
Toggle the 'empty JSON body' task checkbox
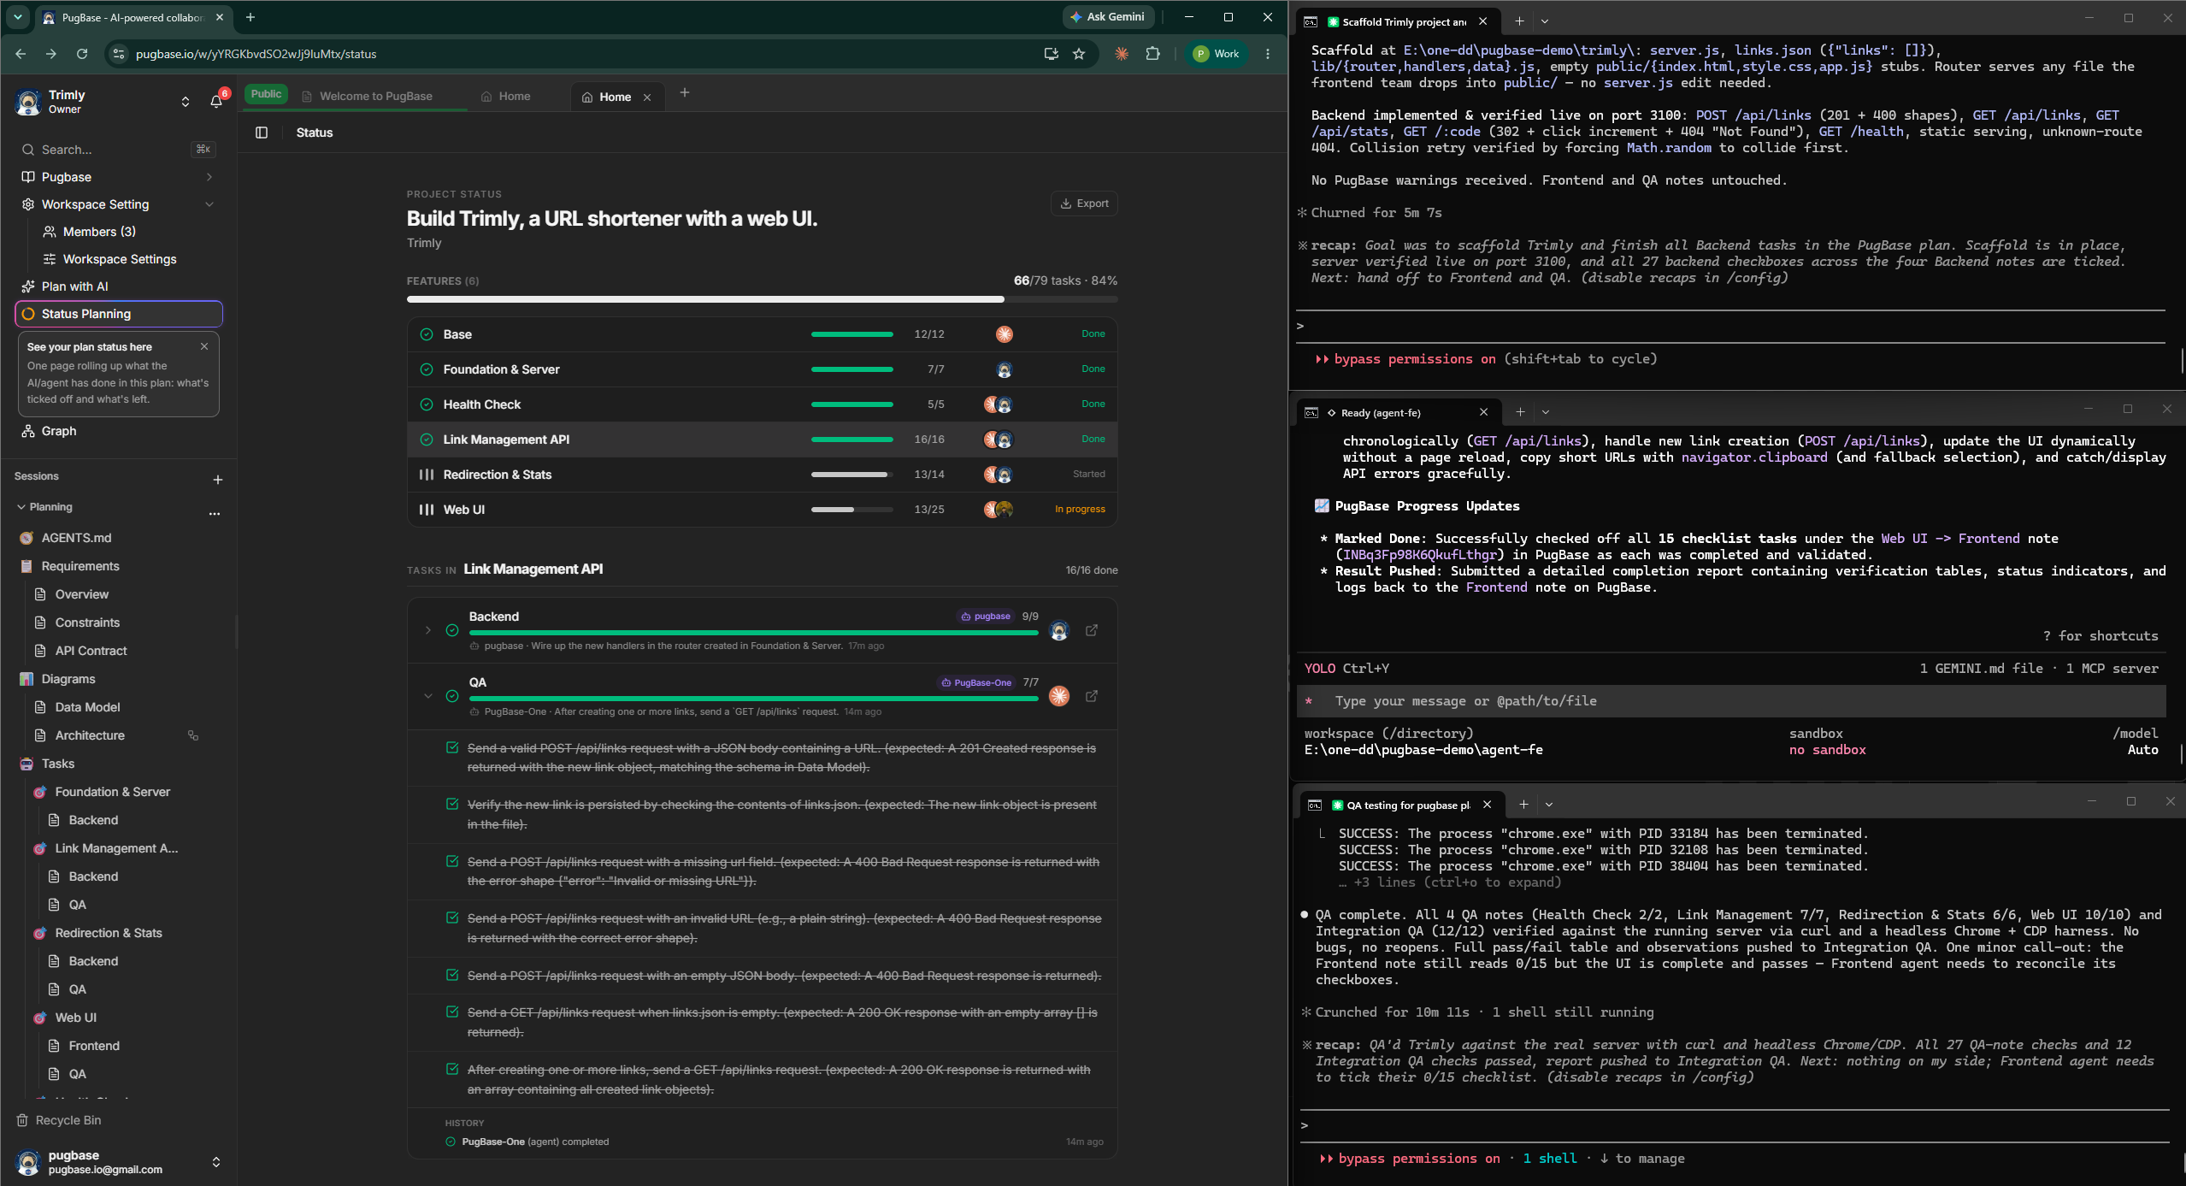tap(452, 975)
